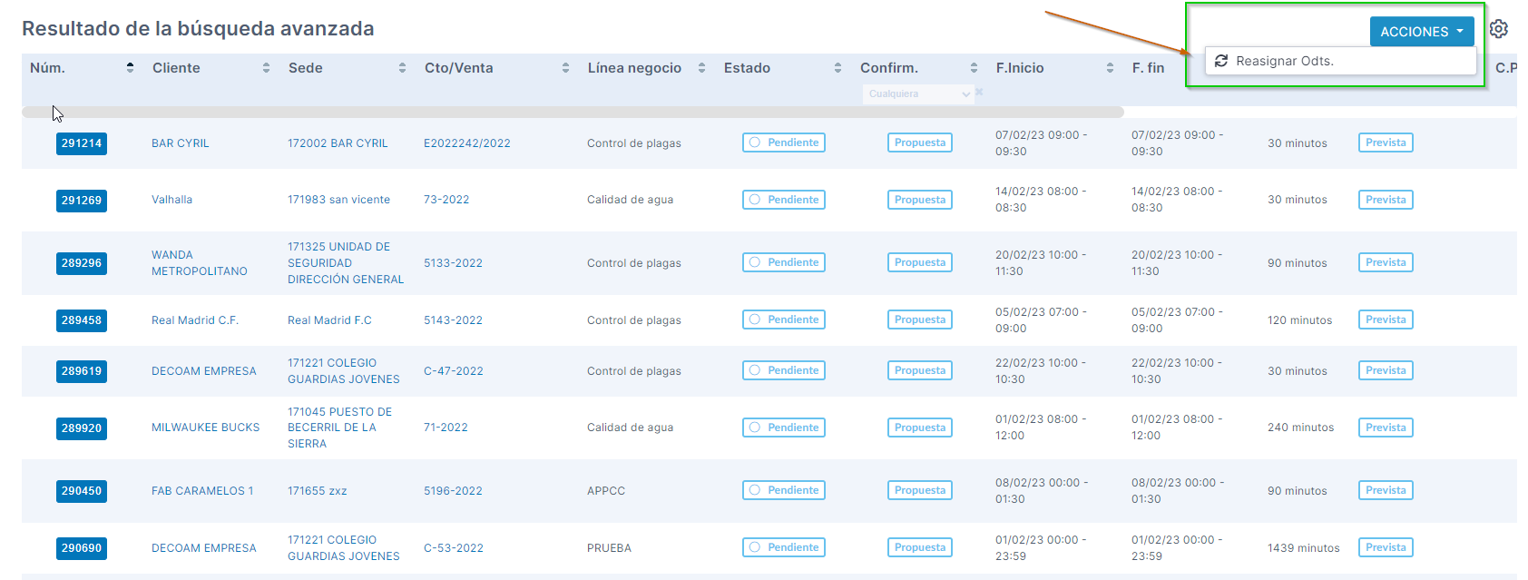Image resolution: width=1528 pixels, height=580 pixels.
Task: Sort by Cto/Venta column sort icon
Action: pyautogui.click(x=565, y=68)
